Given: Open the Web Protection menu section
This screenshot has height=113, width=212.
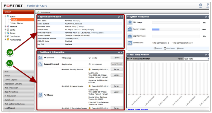Looking at the screenshot, I should 18,88.
